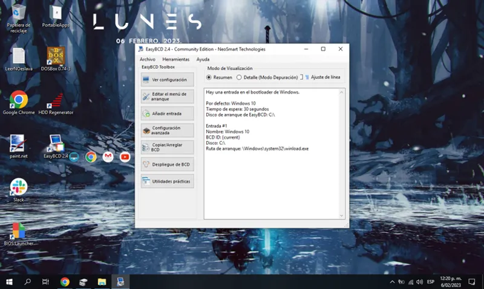The width and height of the screenshot is (484, 289).
Task: Select the Resumen view mode
Action: [x=209, y=77]
